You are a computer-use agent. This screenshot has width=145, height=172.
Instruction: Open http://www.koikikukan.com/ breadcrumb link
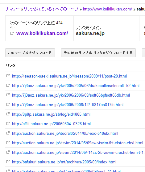tap(107, 9)
